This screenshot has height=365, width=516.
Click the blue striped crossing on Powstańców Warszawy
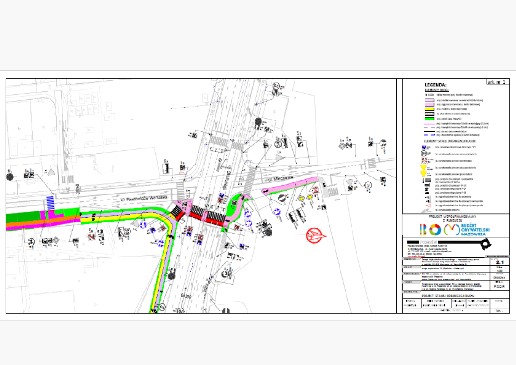coord(50,203)
